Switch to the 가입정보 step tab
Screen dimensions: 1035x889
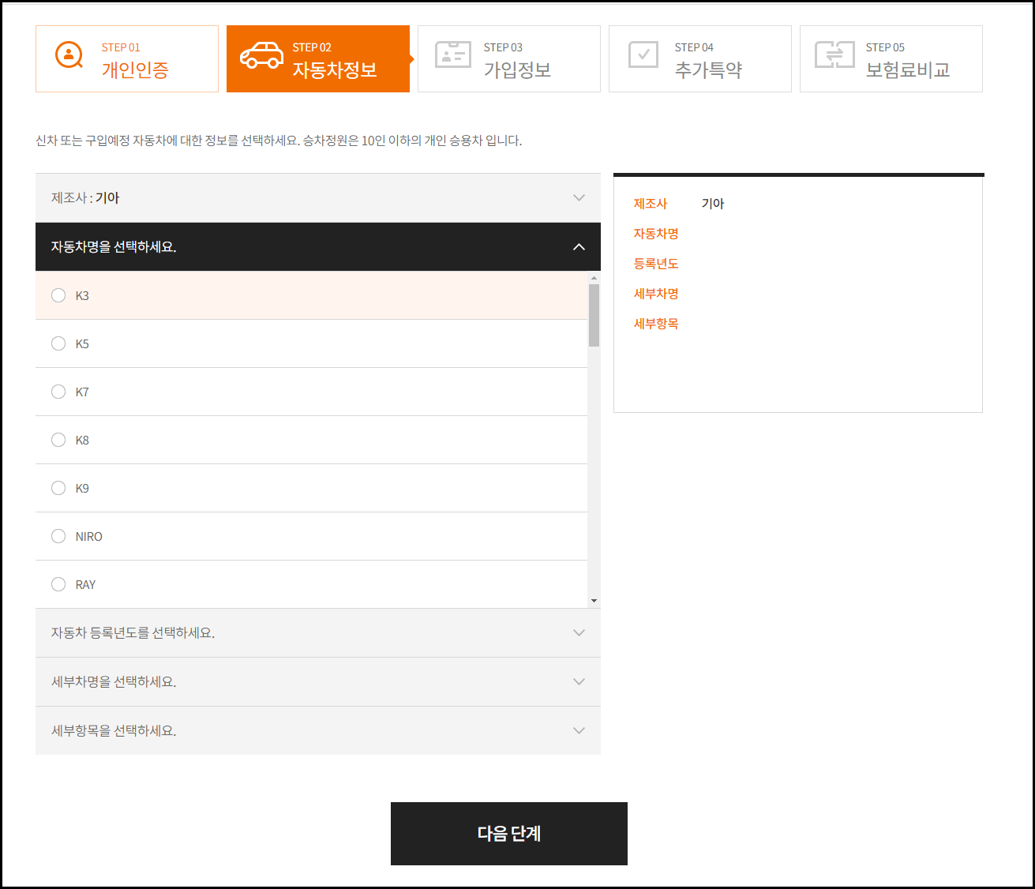pyautogui.click(x=509, y=58)
